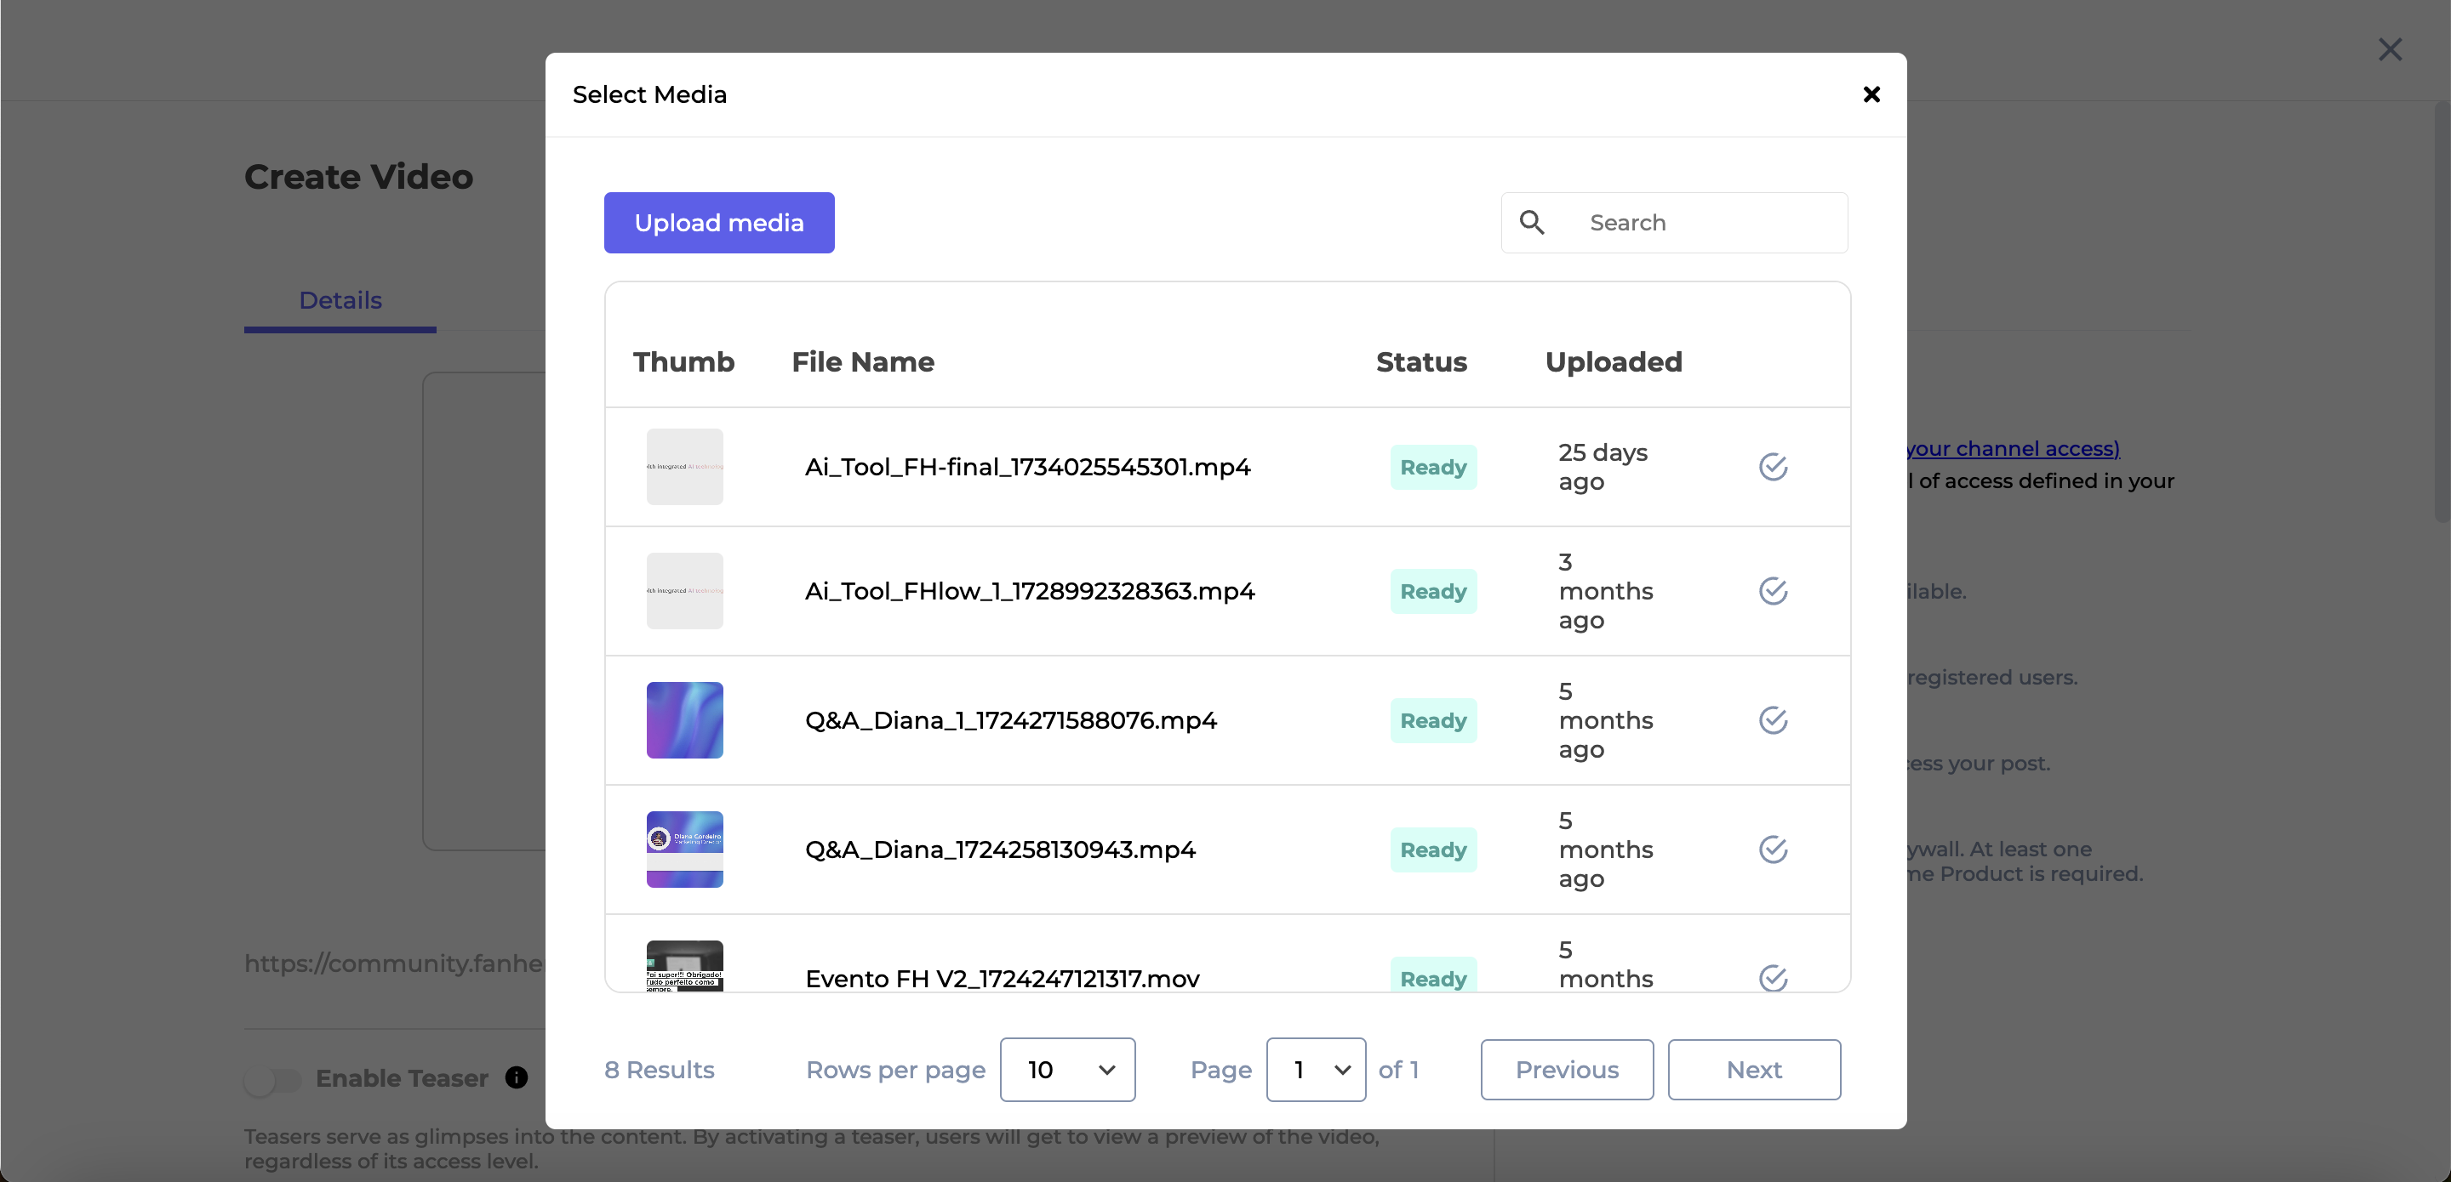Viewport: 2451px width, 1182px height.
Task: Switch to Details tab
Action: pos(340,298)
